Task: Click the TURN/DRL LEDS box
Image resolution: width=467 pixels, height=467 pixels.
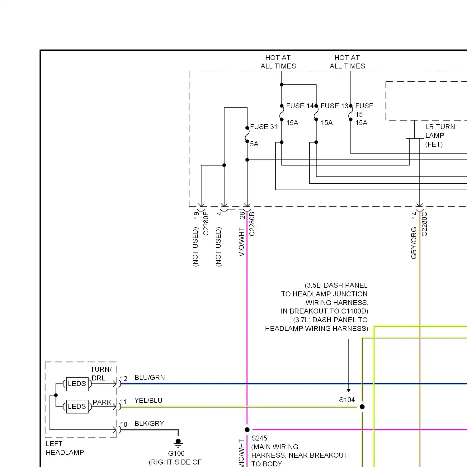Action: point(77,384)
